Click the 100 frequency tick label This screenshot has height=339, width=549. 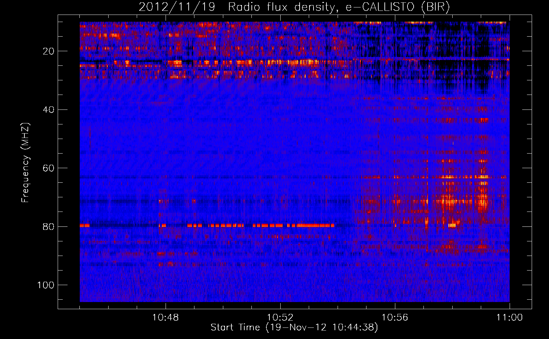tap(46, 285)
